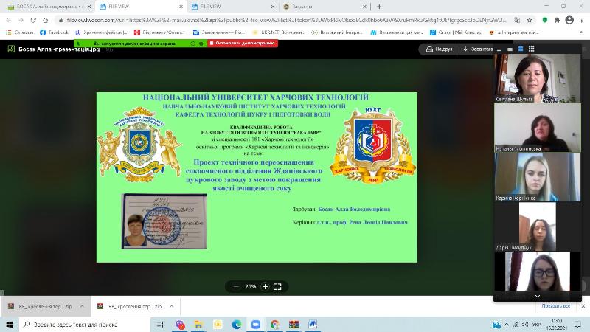This screenshot has height=332, width=590.
Task: Reload the current browser page
Action: [33, 20]
